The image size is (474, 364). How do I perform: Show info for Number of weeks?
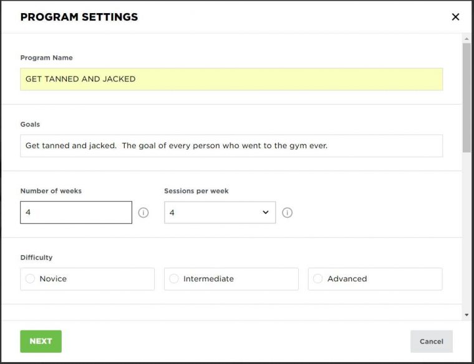pos(143,213)
